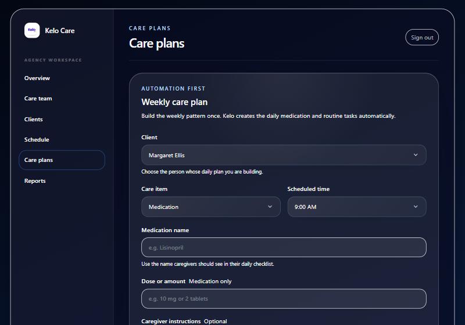Click the Client field label
Image resolution: width=465 pixels, height=325 pixels.
[x=149, y=138]
